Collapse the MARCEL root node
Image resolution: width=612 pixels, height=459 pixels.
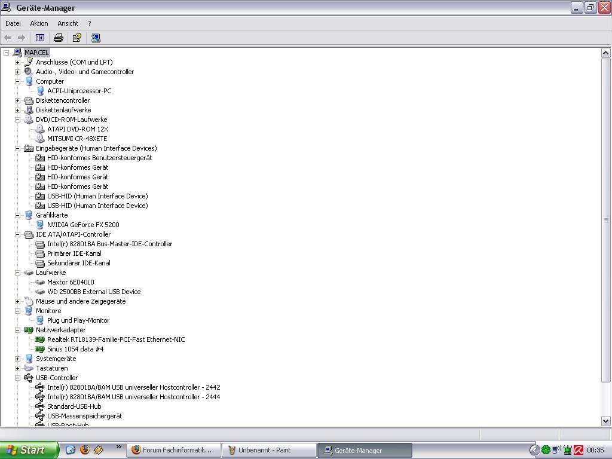pos(6,53)
